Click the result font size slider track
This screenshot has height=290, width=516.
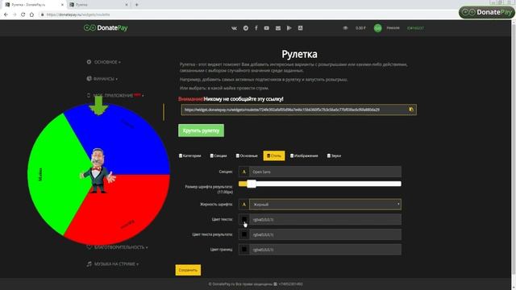320,184
